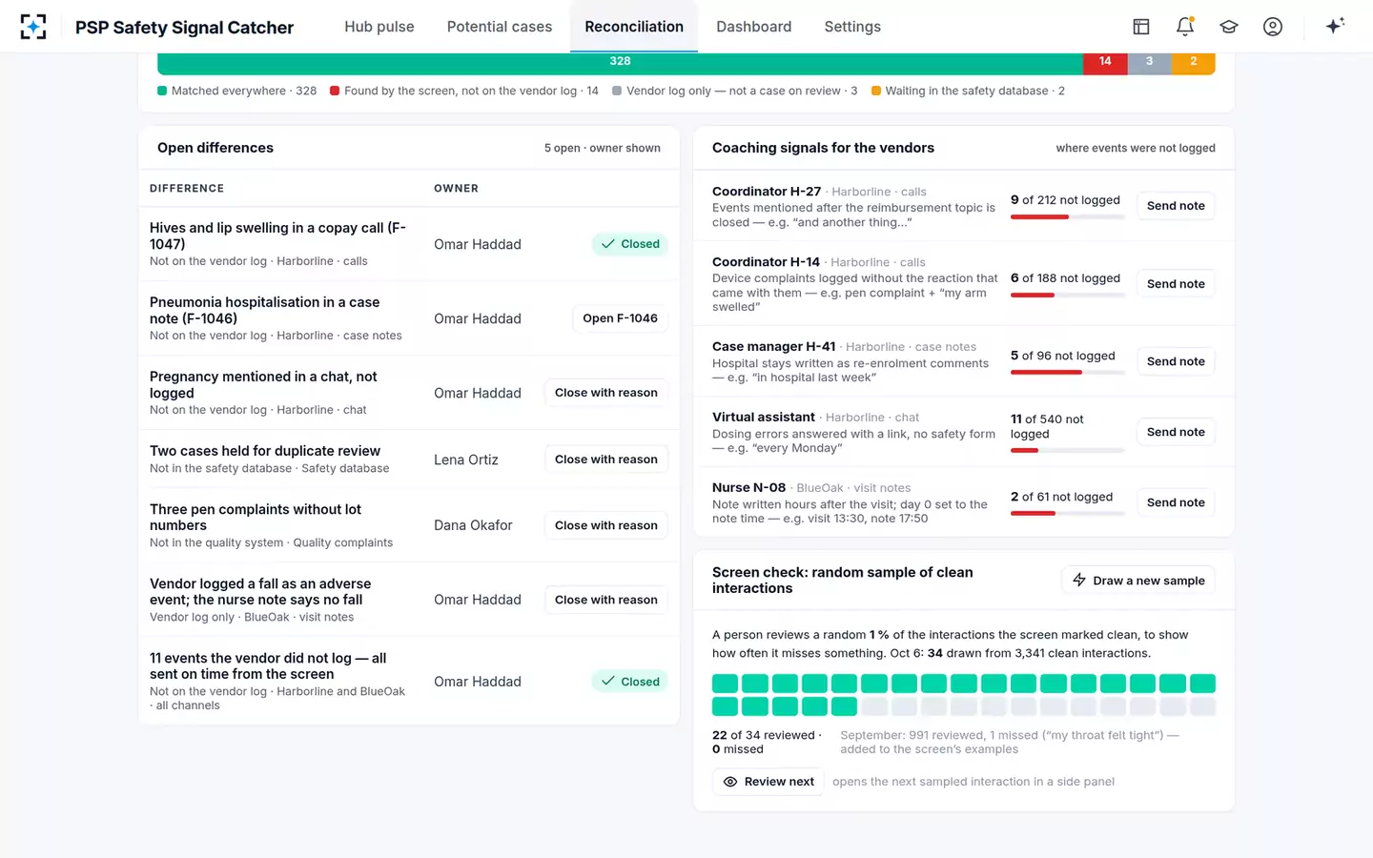
Task: Click the grey 3 bar segment
Action: tap(1149, 61)
